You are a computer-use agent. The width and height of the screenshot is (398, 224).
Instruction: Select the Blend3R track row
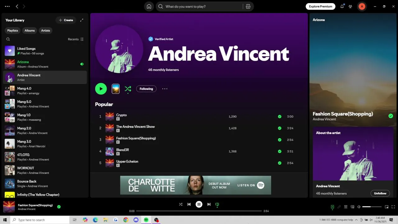coord(199,152)
